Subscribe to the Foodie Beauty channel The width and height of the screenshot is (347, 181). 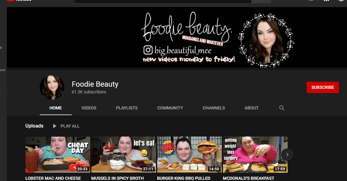(x=323, y=87)
